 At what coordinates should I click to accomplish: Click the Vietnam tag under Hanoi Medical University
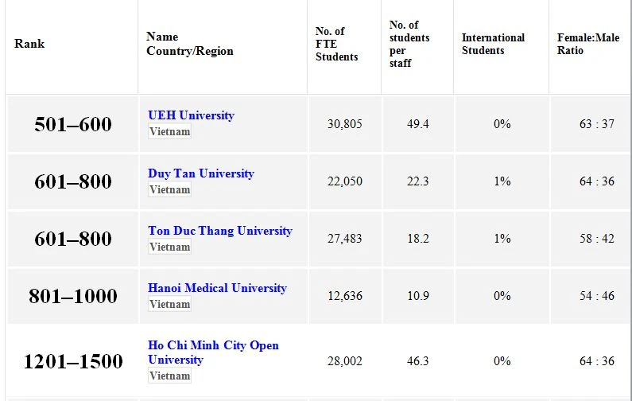[x=170, y=305]
